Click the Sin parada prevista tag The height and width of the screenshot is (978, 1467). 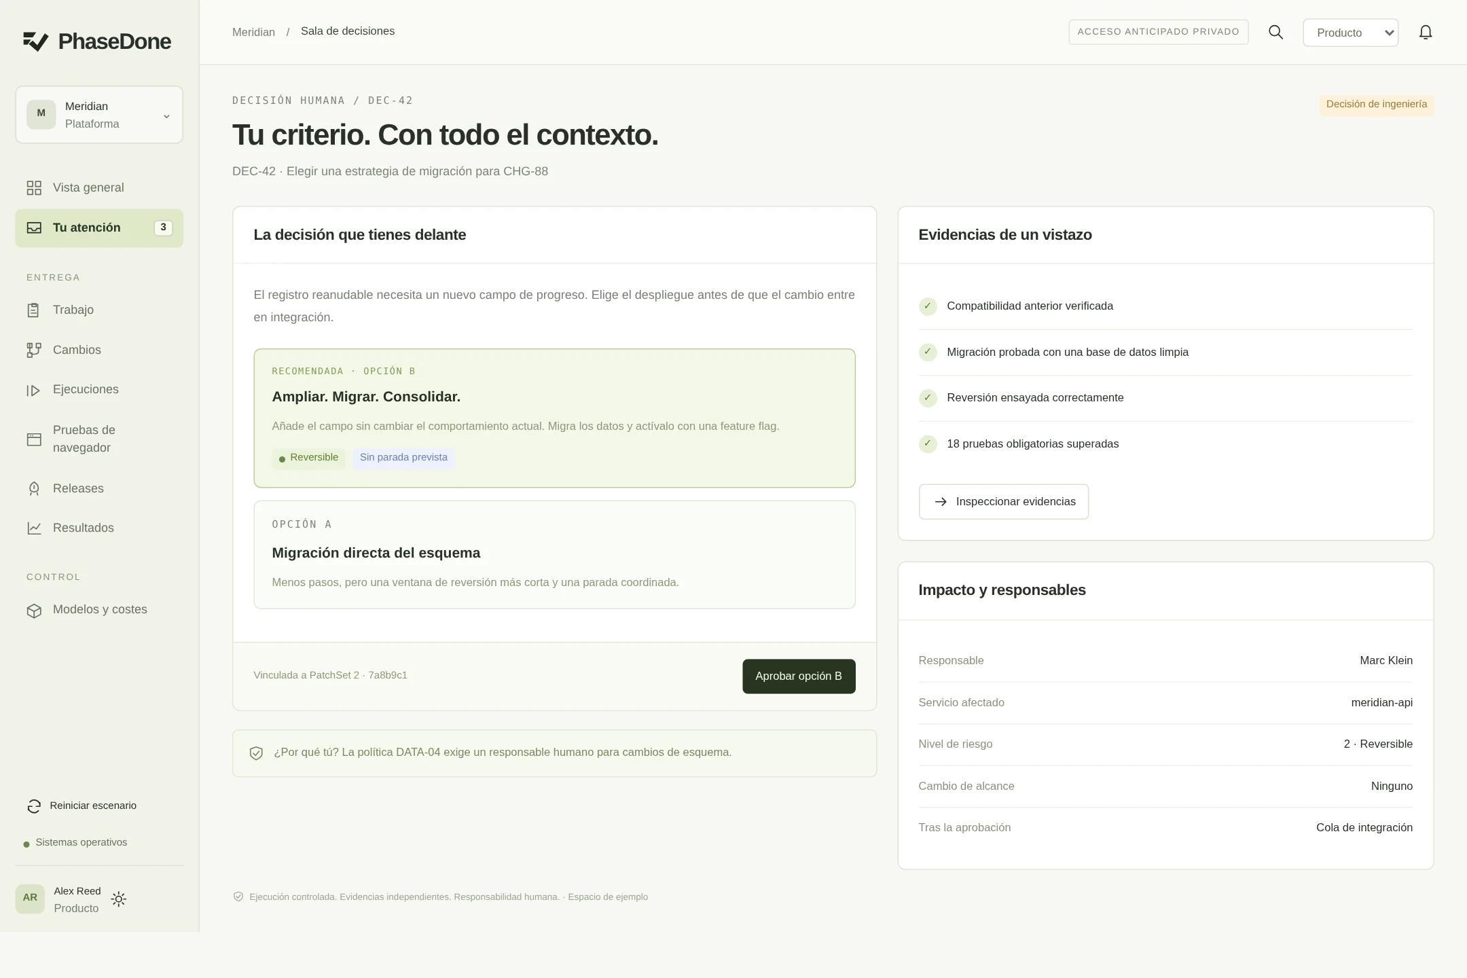tap(403, 458)
